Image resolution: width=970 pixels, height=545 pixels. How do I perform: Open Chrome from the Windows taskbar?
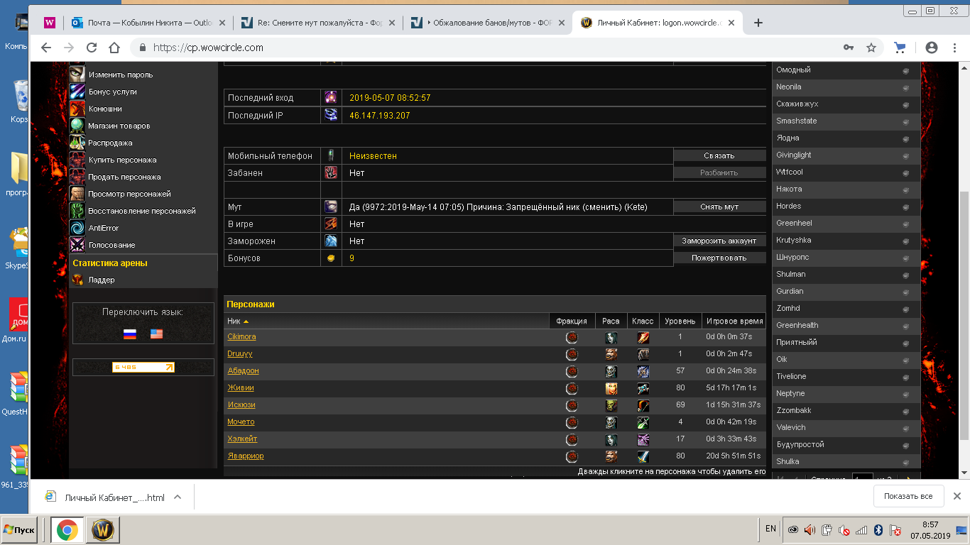pos(67,529)
